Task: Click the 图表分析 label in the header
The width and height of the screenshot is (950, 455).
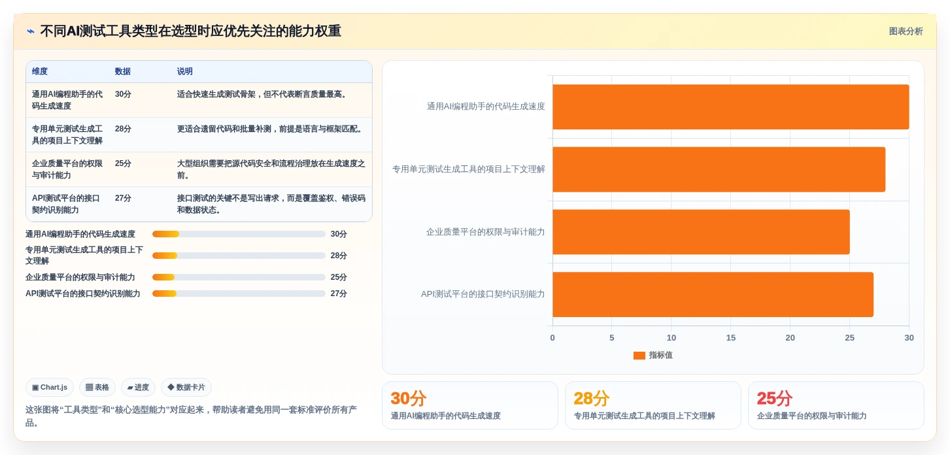Action: click(906, 31)
